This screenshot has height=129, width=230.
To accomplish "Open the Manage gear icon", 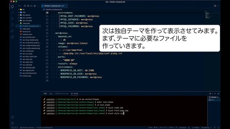I will point(13,123).
